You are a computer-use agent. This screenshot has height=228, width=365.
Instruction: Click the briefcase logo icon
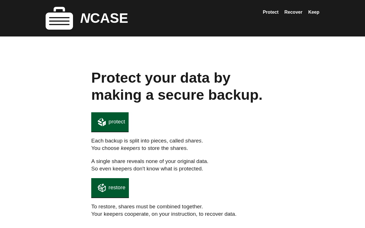coord(59,19)
